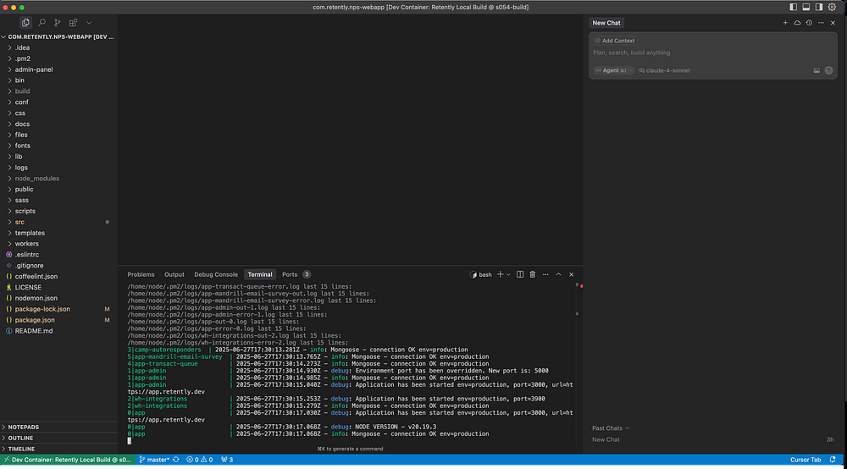This screenshot has height=469, width=847.
Task: Open package.json in the explorer
Action: tap(34, 320)
